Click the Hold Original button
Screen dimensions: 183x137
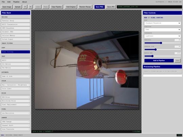tap(71, 7)
